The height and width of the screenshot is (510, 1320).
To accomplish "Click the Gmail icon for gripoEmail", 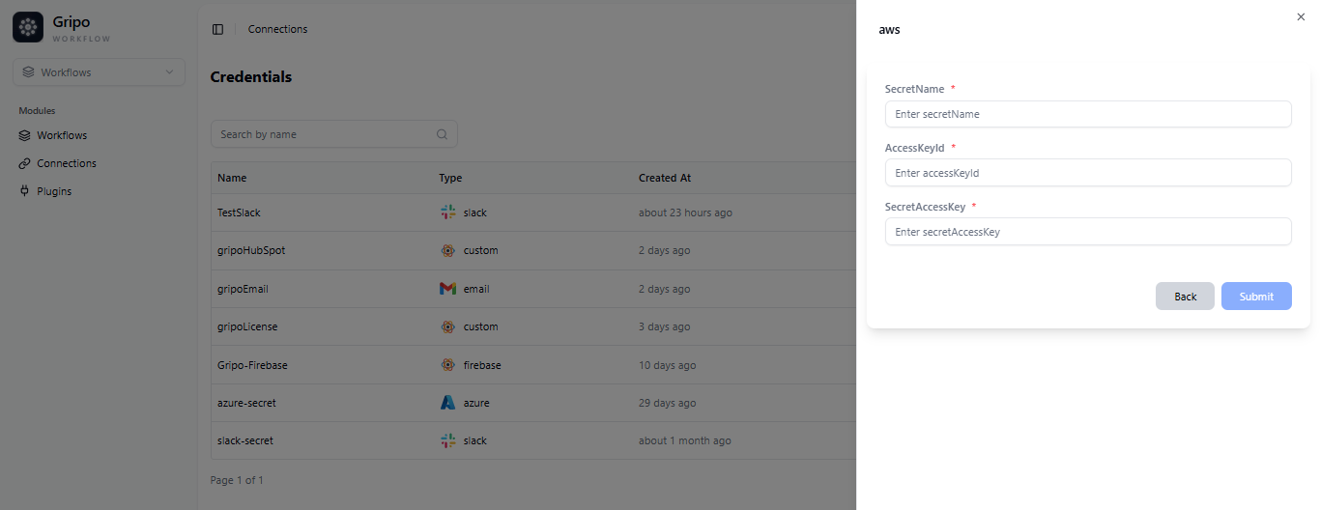I will click(447, 289).
